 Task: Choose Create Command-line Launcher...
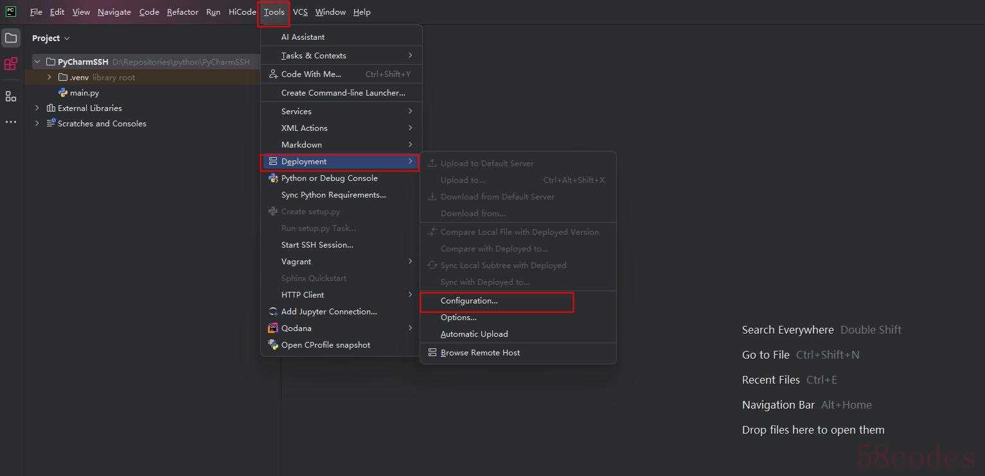(x=341, y=93)
